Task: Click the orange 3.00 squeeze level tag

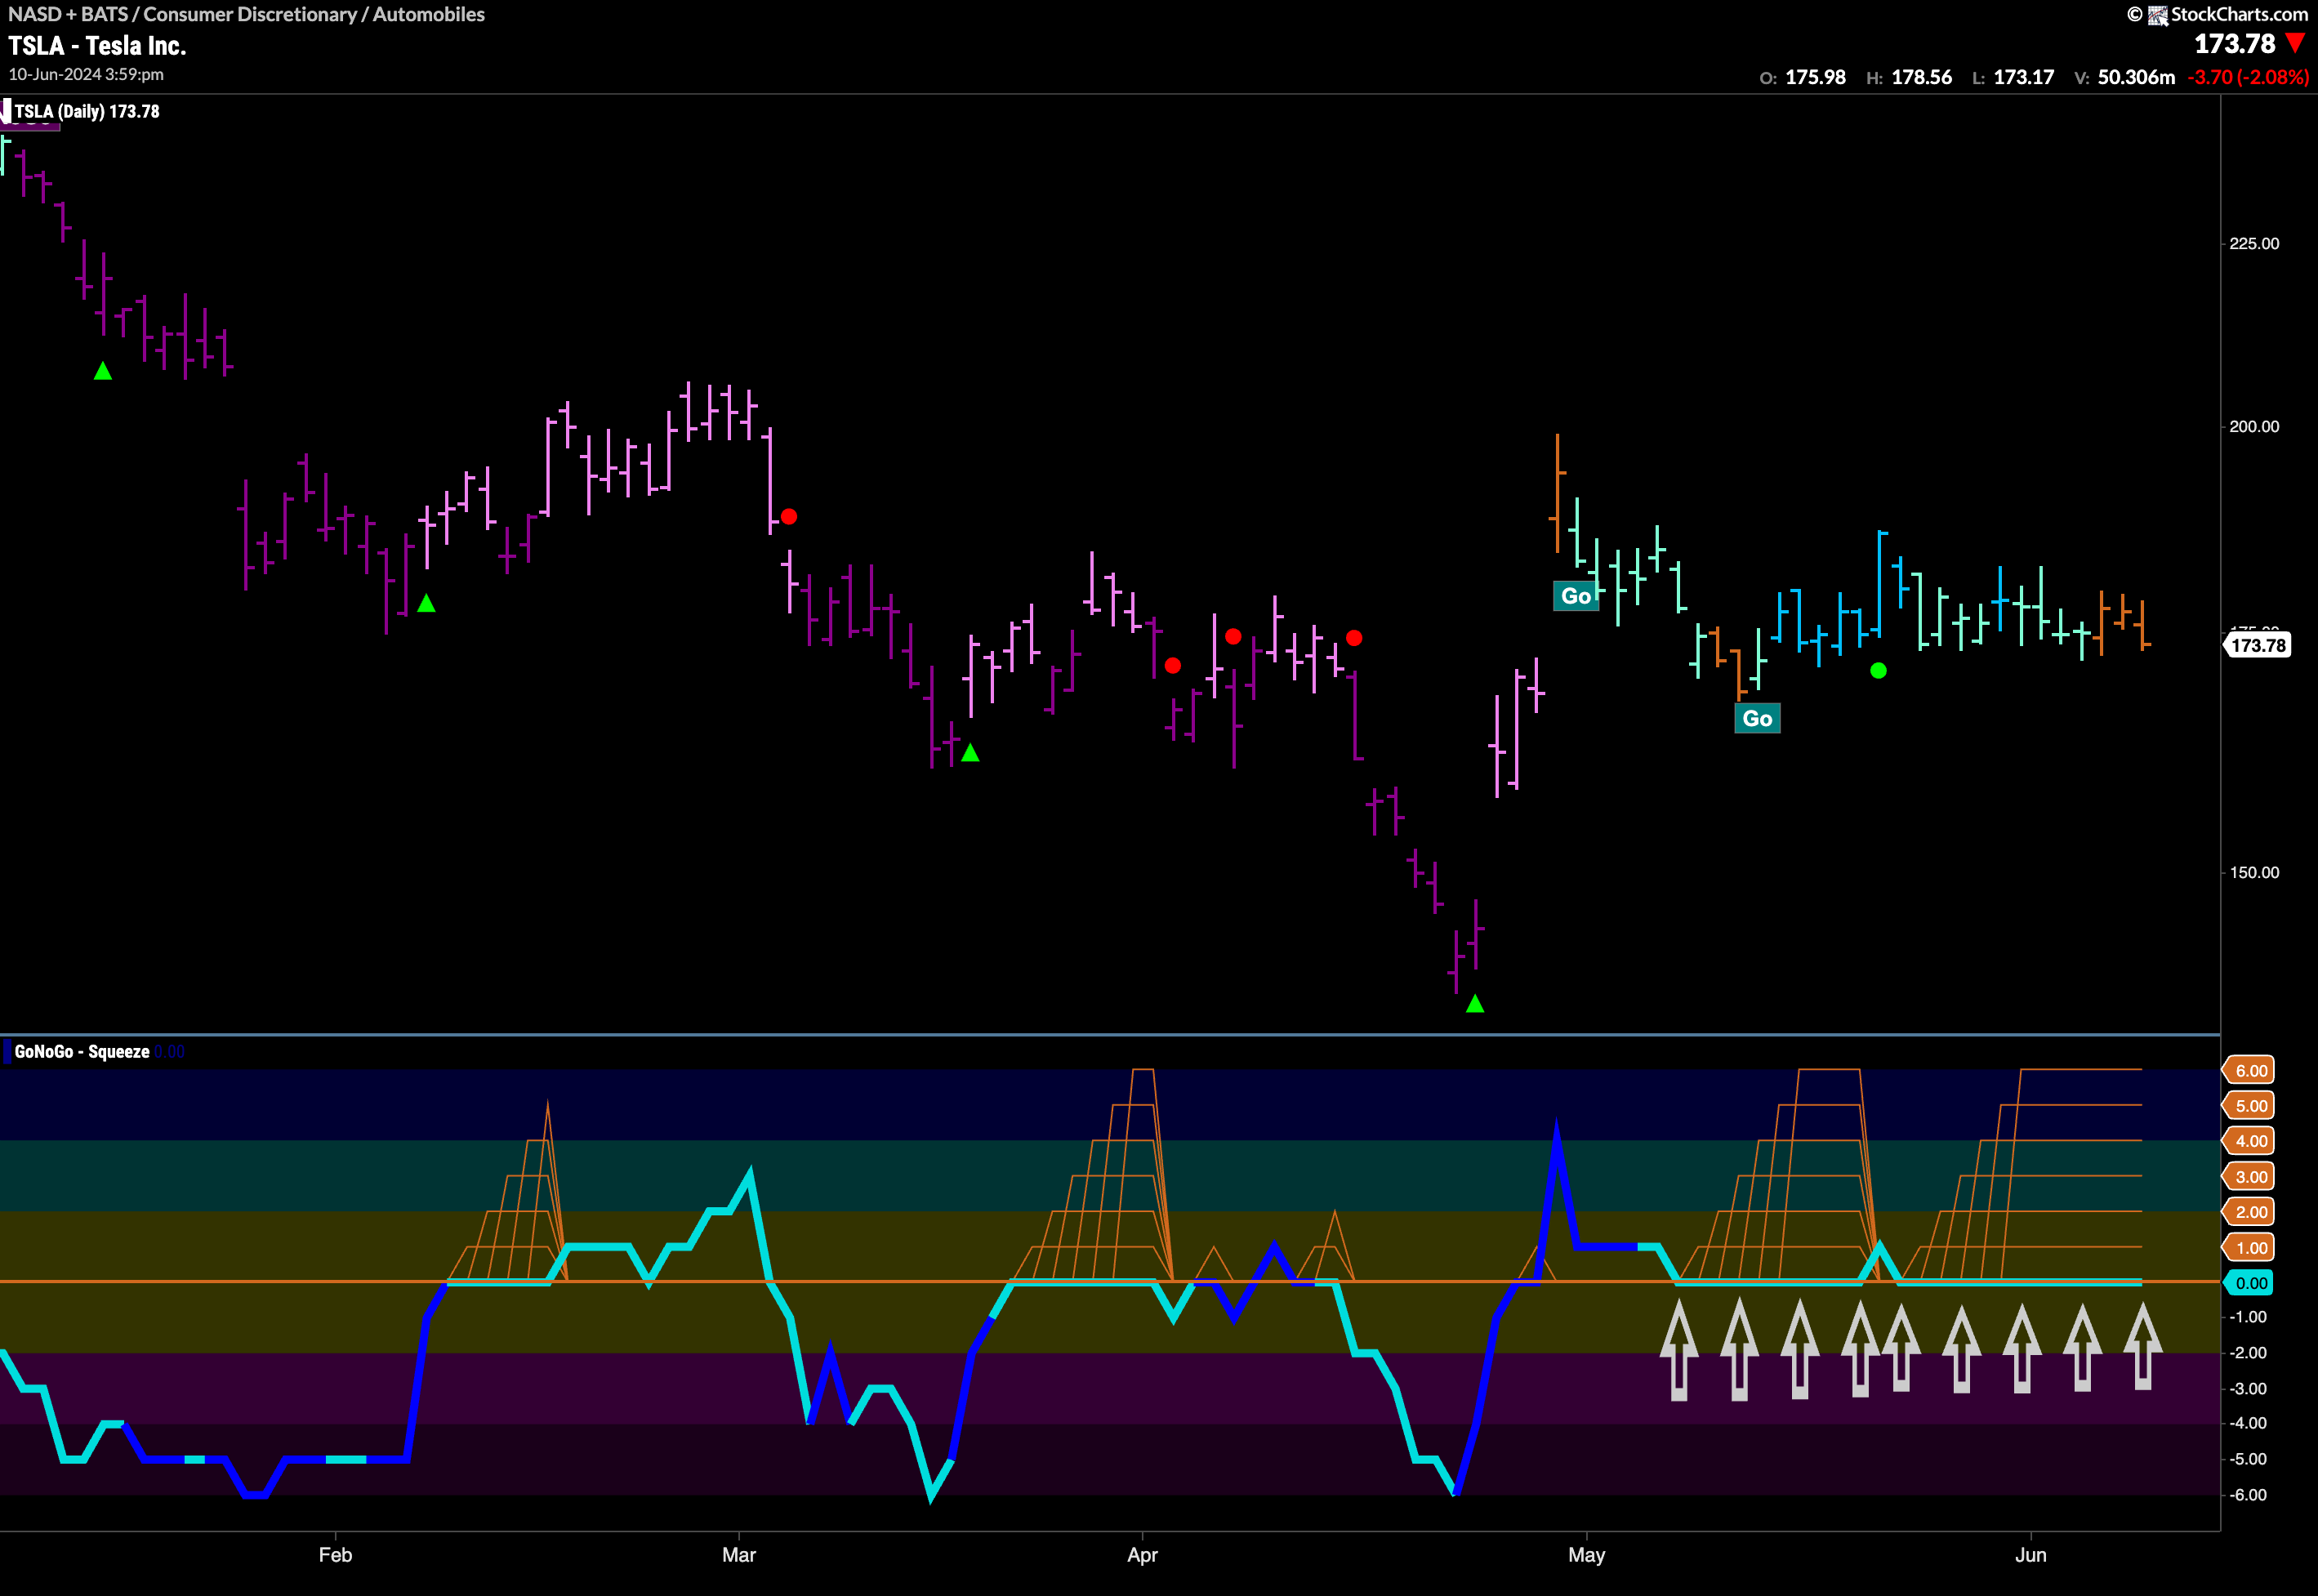Action: click(x=2249, y=1176)
